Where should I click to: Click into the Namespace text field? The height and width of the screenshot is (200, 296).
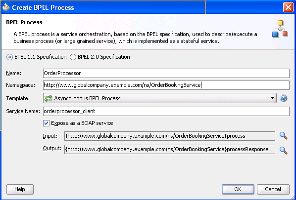coord(166,85)
